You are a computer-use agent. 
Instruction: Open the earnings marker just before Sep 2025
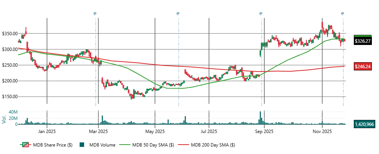pyautogui.click(x=261, y=13)
